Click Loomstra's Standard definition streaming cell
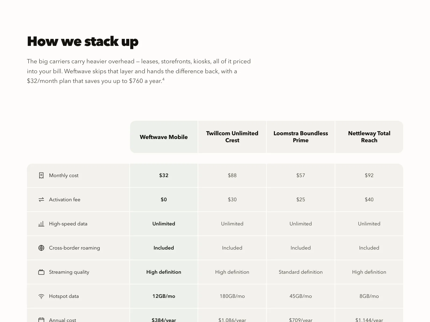The image size is (430, 322). (301, 272)
